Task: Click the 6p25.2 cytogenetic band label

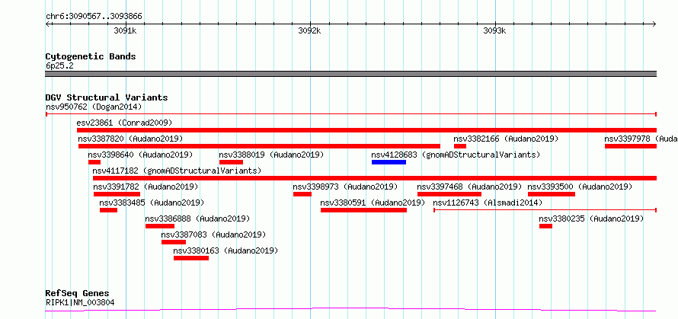Action: [58, 66]
